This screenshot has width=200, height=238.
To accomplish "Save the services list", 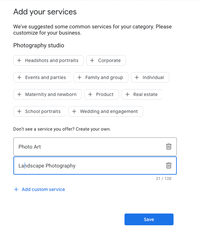I will tap(149, 219).
